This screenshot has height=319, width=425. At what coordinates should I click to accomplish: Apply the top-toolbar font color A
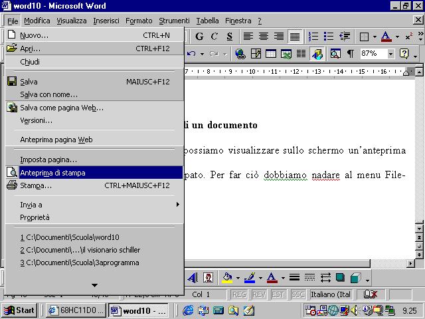pyautogui.click(x=386, y=37)
